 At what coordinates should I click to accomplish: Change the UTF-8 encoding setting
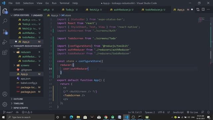(161, 112)
